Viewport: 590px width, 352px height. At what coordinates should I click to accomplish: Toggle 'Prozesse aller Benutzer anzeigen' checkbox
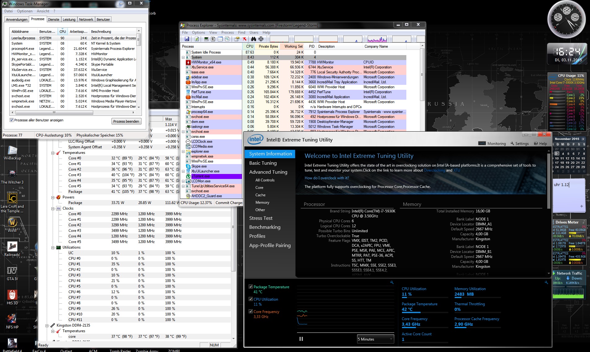click(x=12, y=120)
